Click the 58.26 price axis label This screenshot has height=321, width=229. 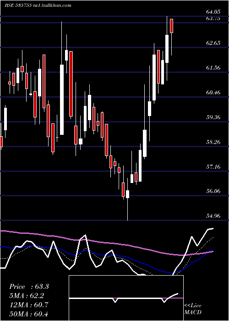click(213, 142)
